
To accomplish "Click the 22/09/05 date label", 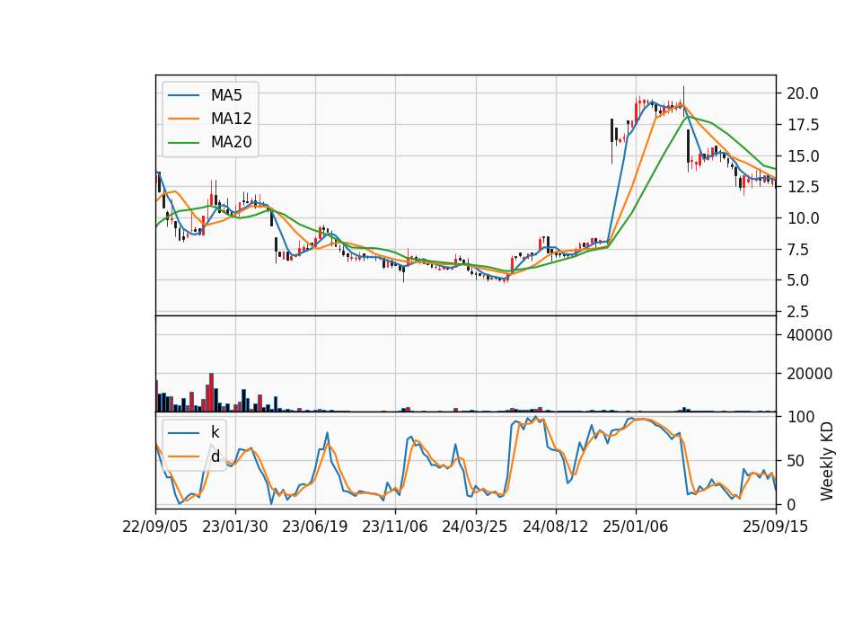I will click(x=155, y=527).
